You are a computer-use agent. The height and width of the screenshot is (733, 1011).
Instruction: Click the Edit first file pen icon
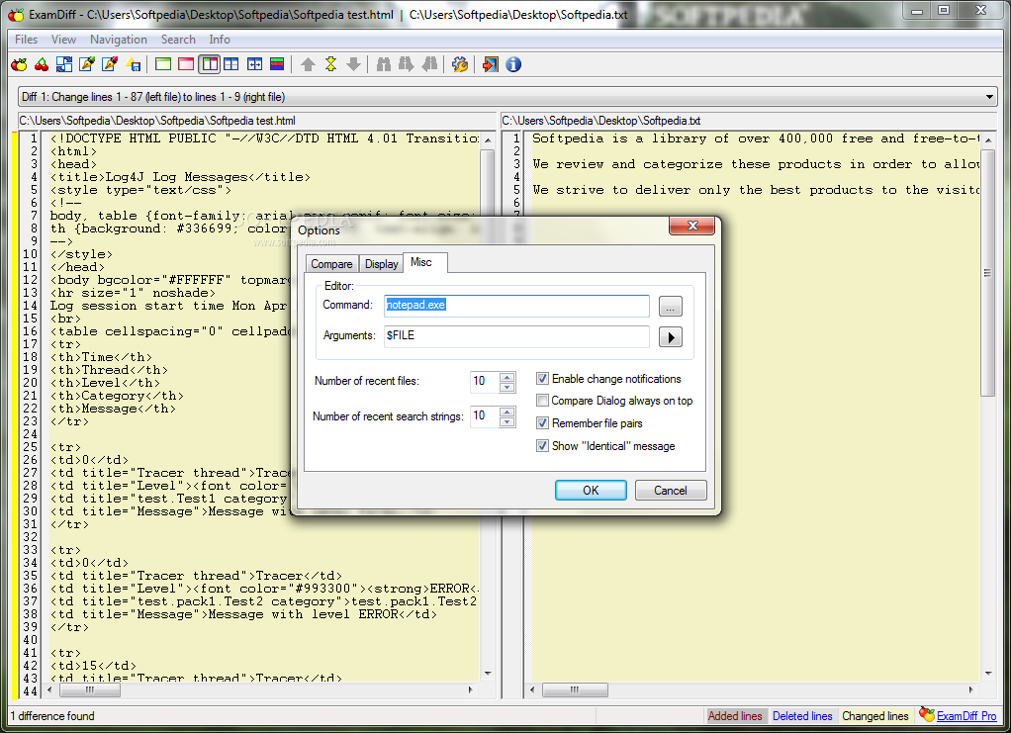coord(87,64)
